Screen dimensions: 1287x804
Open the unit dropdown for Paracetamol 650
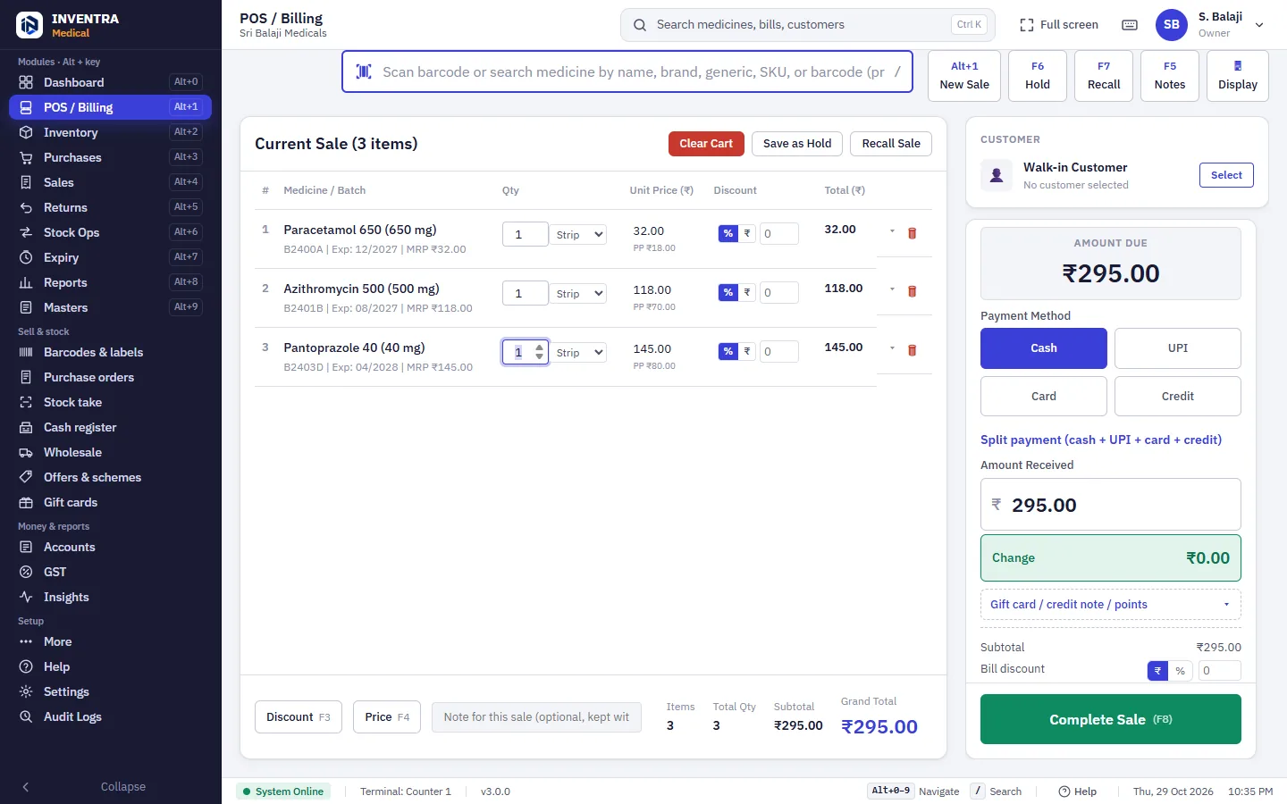579,235
